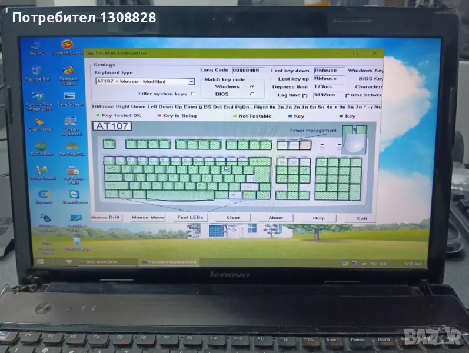Screen dimensions: 469x353
Task: Expand the Keyboard type dropdown
Action: 191,82
